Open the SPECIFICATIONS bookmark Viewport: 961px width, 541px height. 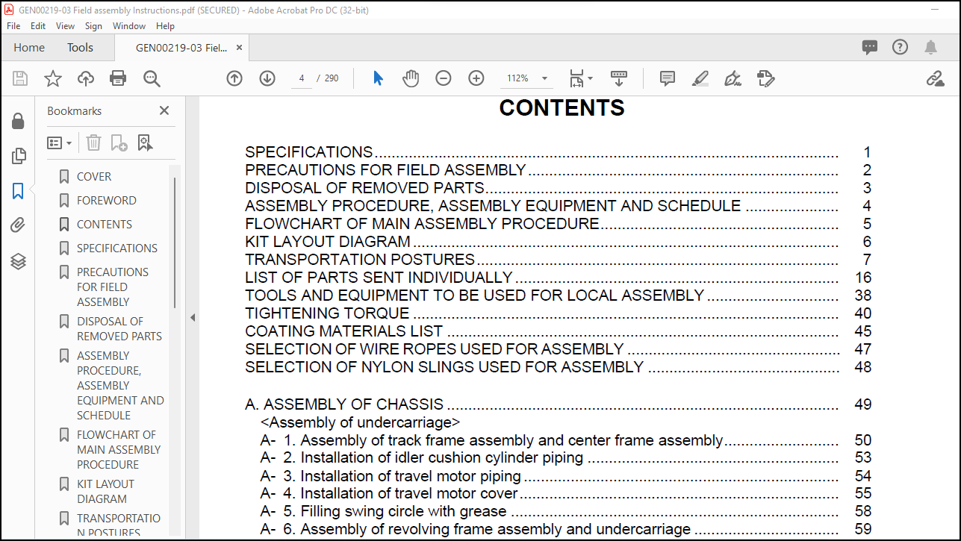tap(117, 248)
